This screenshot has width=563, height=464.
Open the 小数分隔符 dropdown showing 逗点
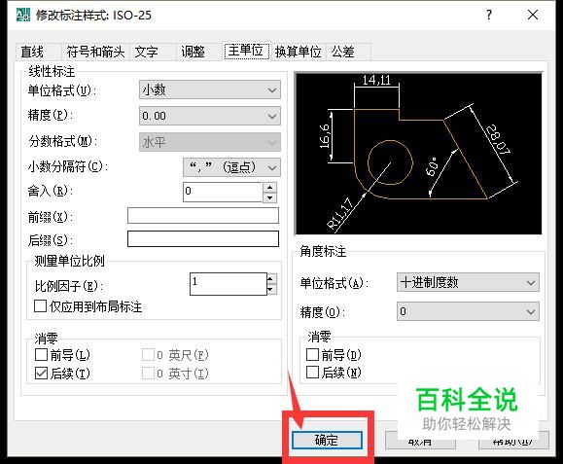(x=231, y=167)
